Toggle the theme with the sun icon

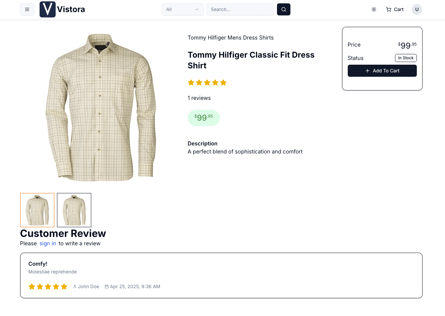pyautogui.click(x=374, y=9)
